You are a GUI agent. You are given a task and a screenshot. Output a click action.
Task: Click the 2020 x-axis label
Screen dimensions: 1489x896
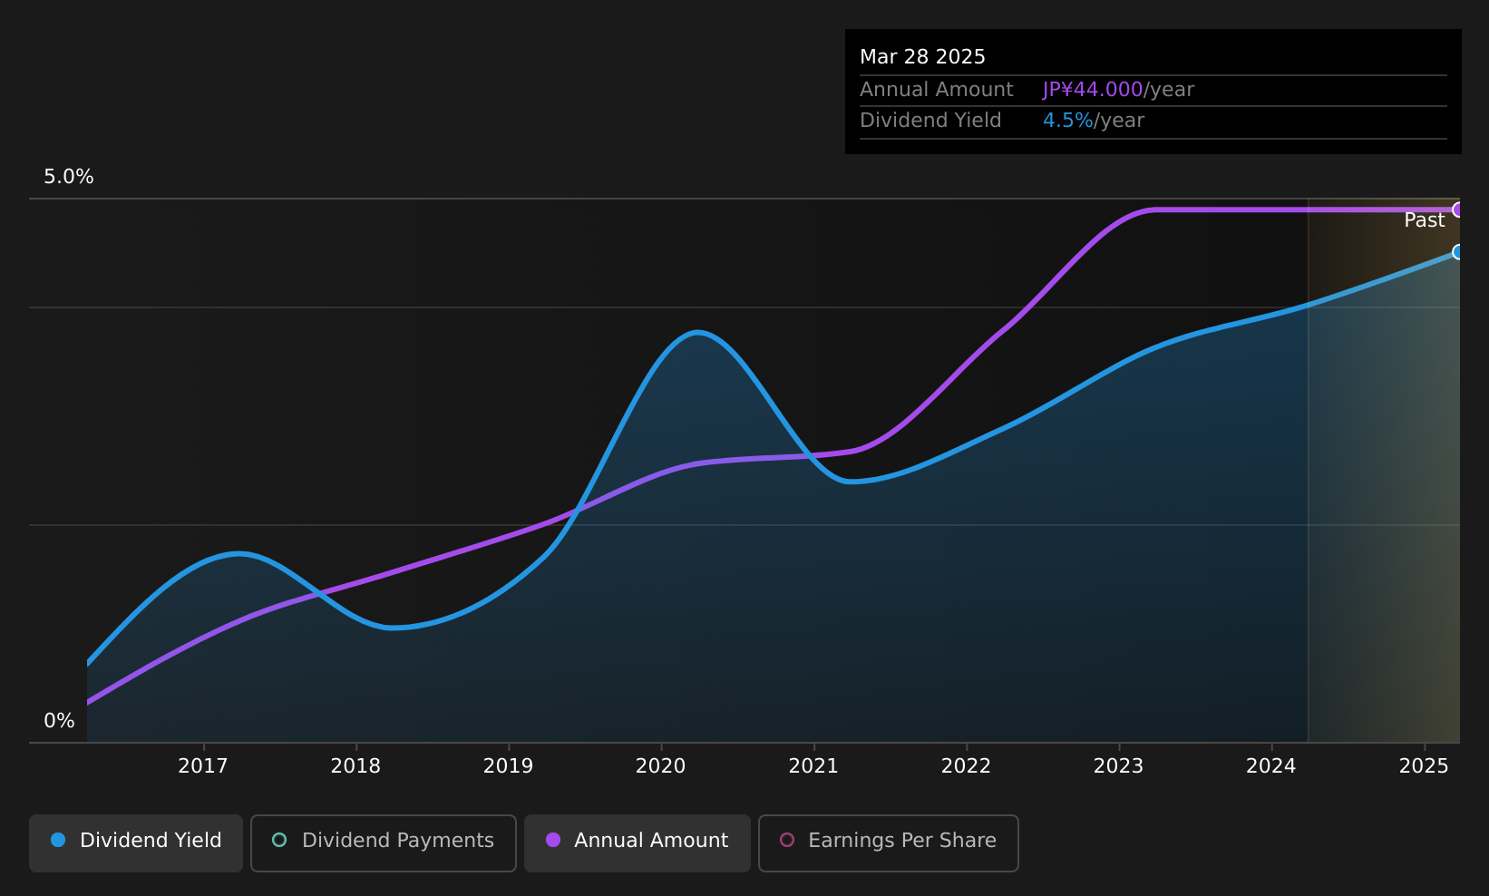pos(661,766)
